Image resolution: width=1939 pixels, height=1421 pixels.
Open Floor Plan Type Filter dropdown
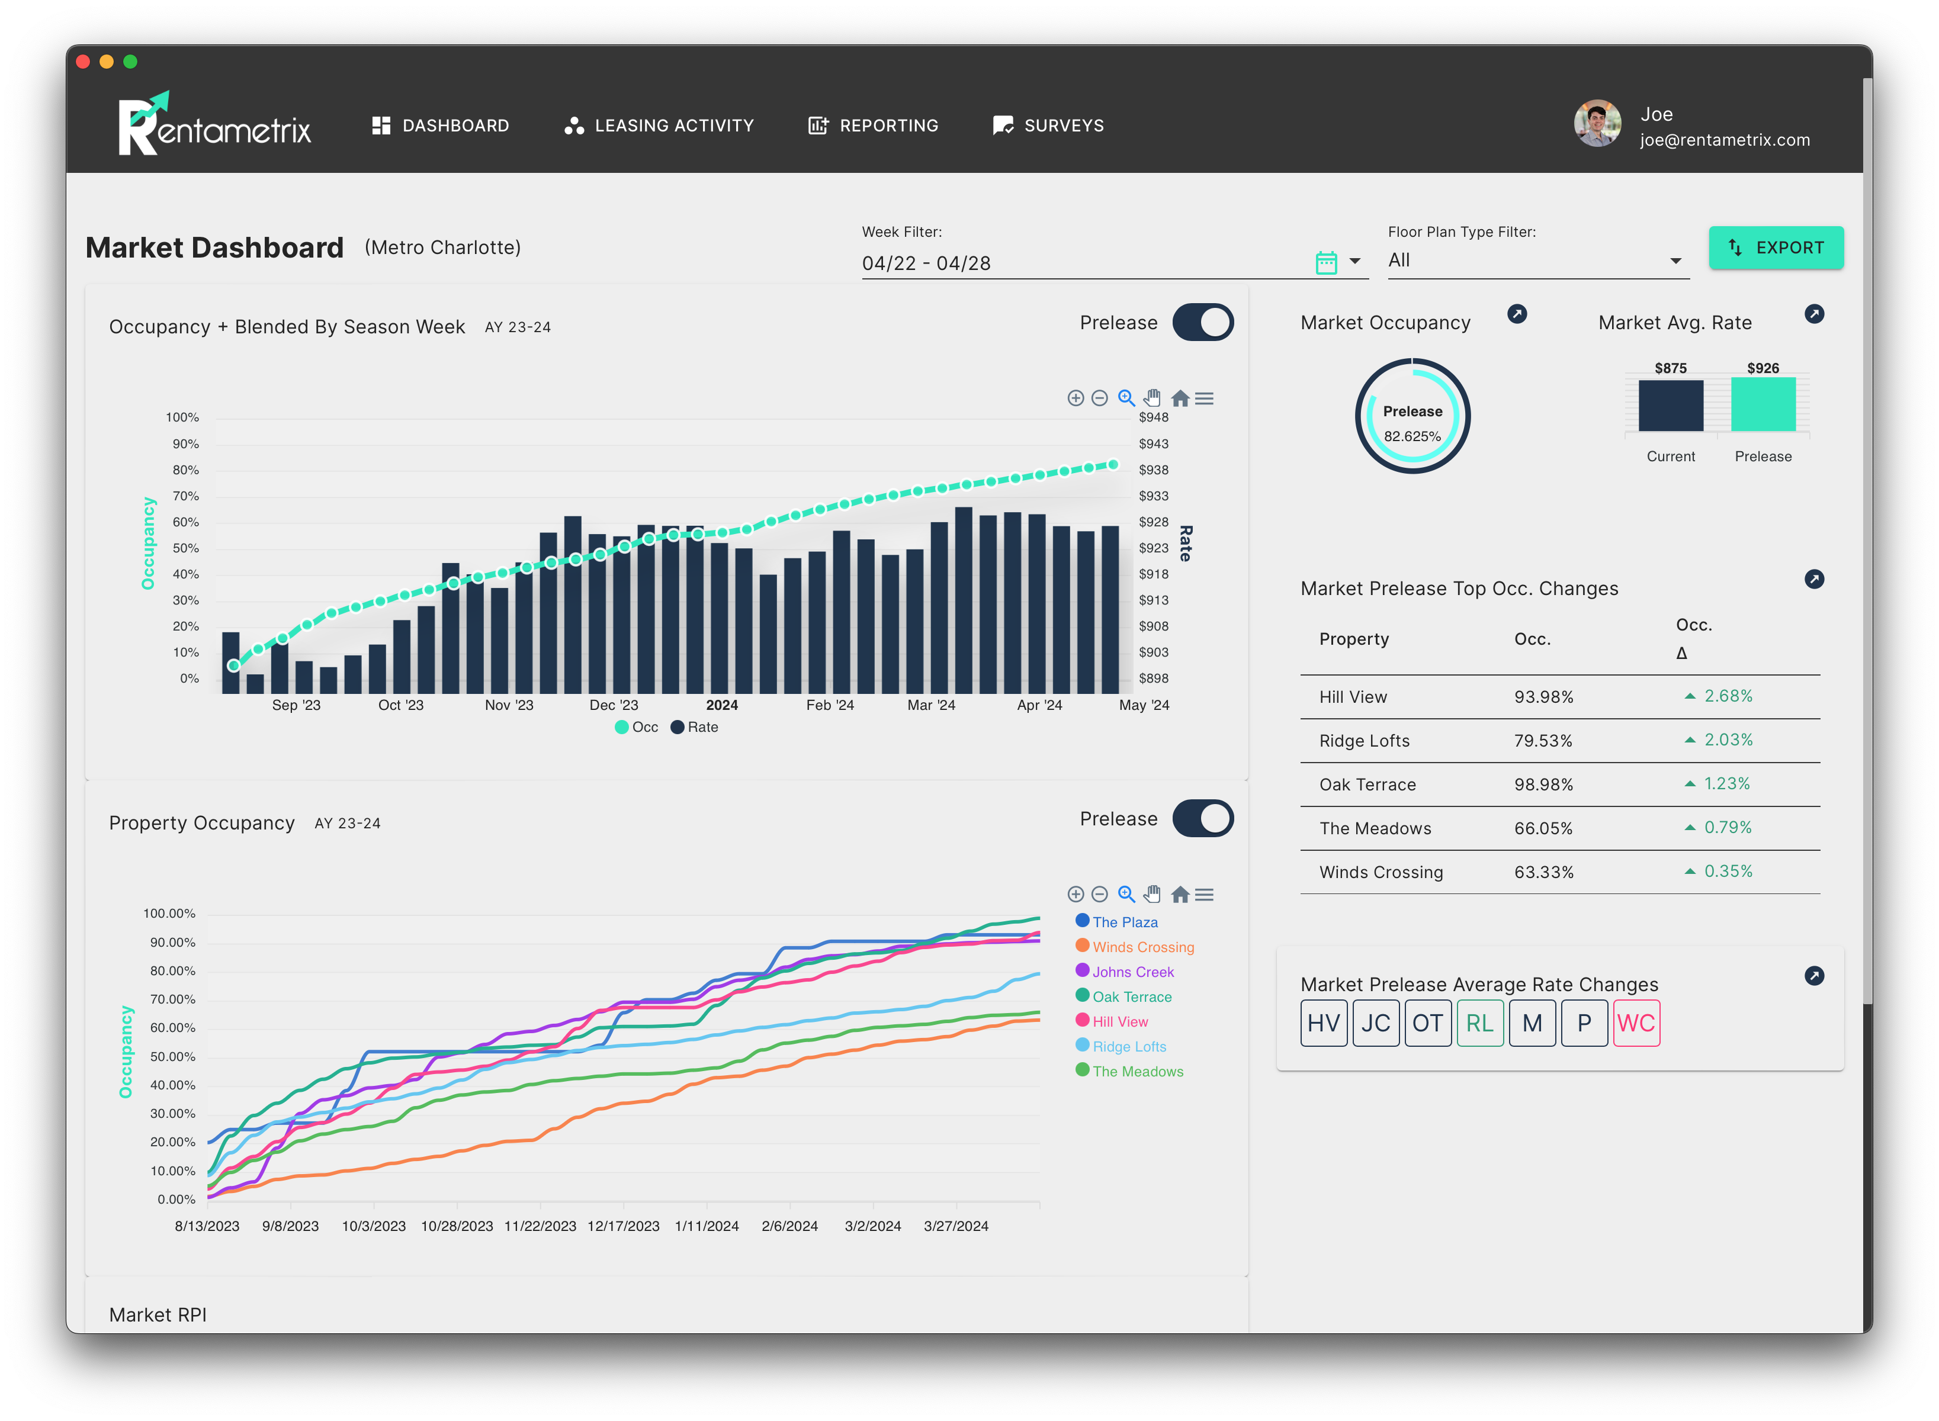click(1675, 261)
